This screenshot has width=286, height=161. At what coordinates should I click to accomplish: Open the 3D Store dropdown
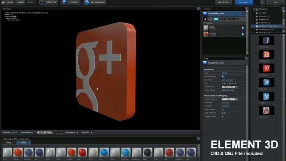click(244, 2)
